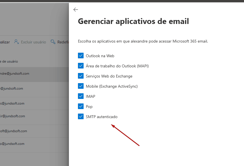Click the key icon for Redefinir senha

pos(53,42)
